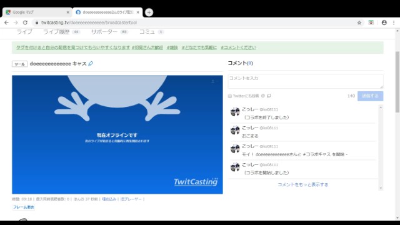
Task: Open a new browser tab with plus
Action: click(x=149, y=12)
